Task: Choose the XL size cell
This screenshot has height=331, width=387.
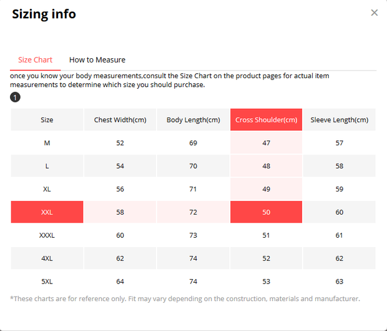Action: point(47,189)
